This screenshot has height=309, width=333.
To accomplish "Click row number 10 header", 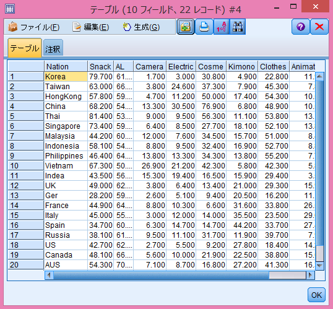I will point(26,166).
